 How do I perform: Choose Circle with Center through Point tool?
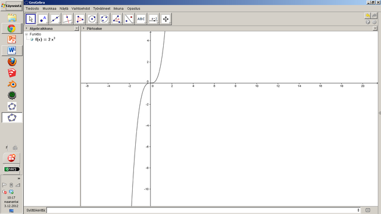tap(92, 19)
